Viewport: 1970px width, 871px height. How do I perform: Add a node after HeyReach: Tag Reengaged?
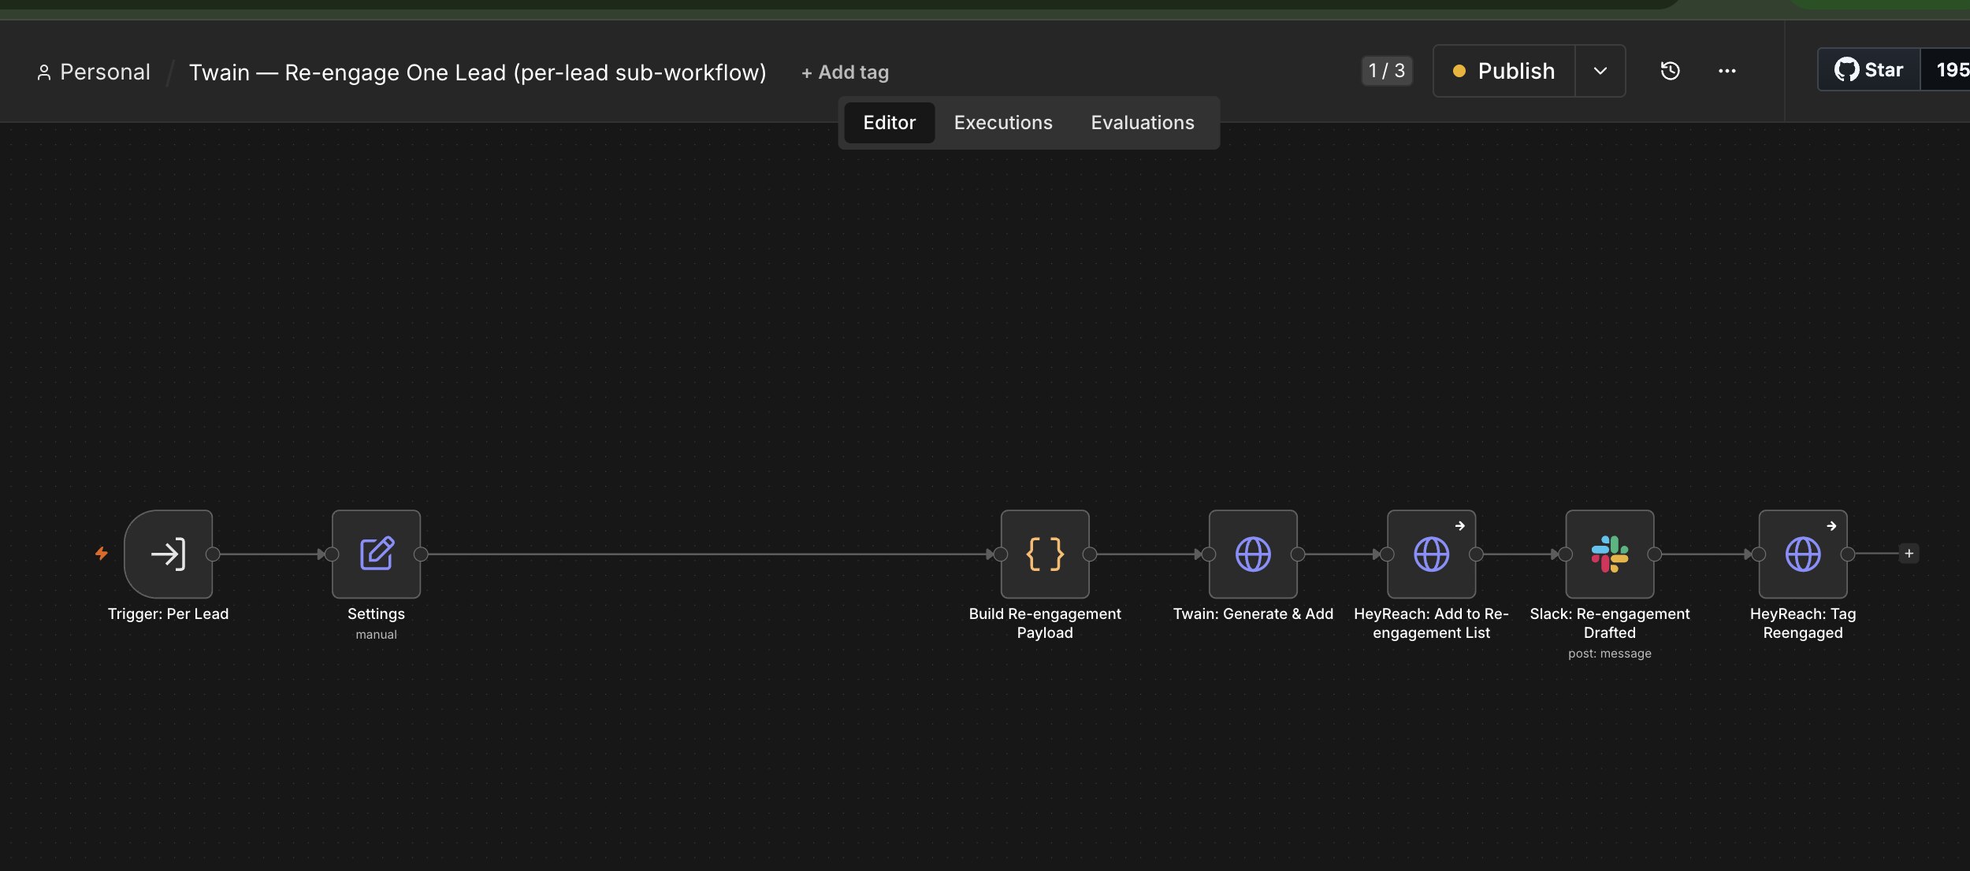click(1909, 554)
